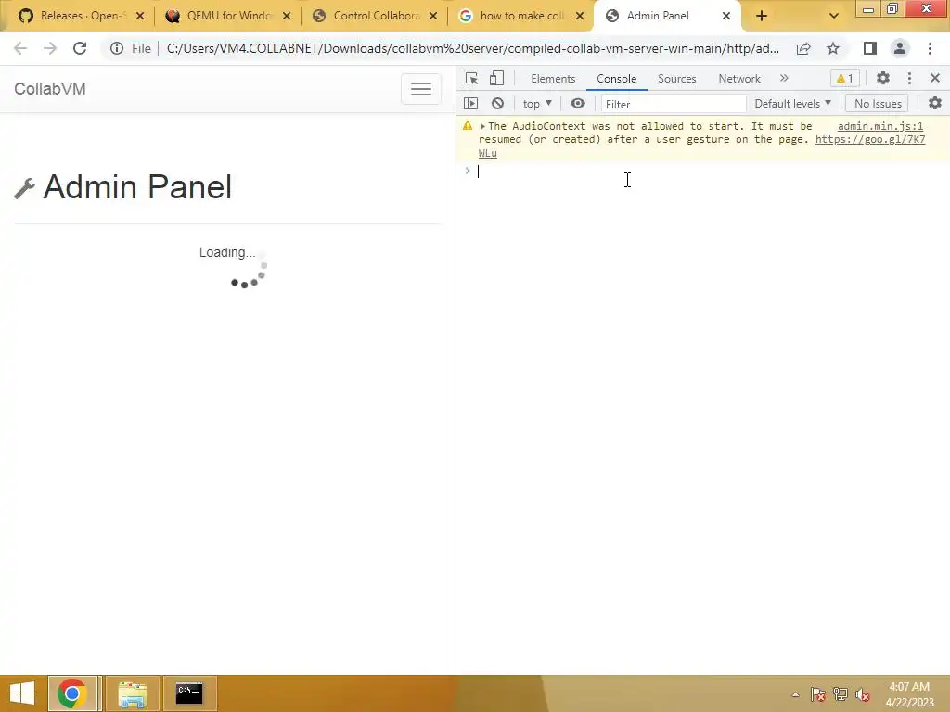Open File Explorer from the taskbar
Screen dimensions: 950x712
tap(133, 693)
